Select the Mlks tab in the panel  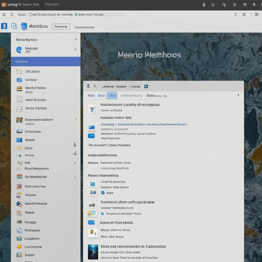[91, 96]
